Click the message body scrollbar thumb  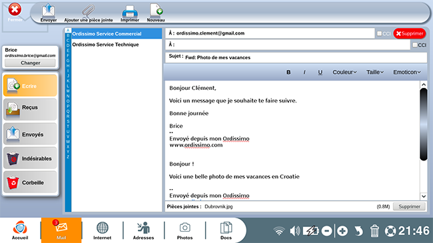click(x=424, y=124)
